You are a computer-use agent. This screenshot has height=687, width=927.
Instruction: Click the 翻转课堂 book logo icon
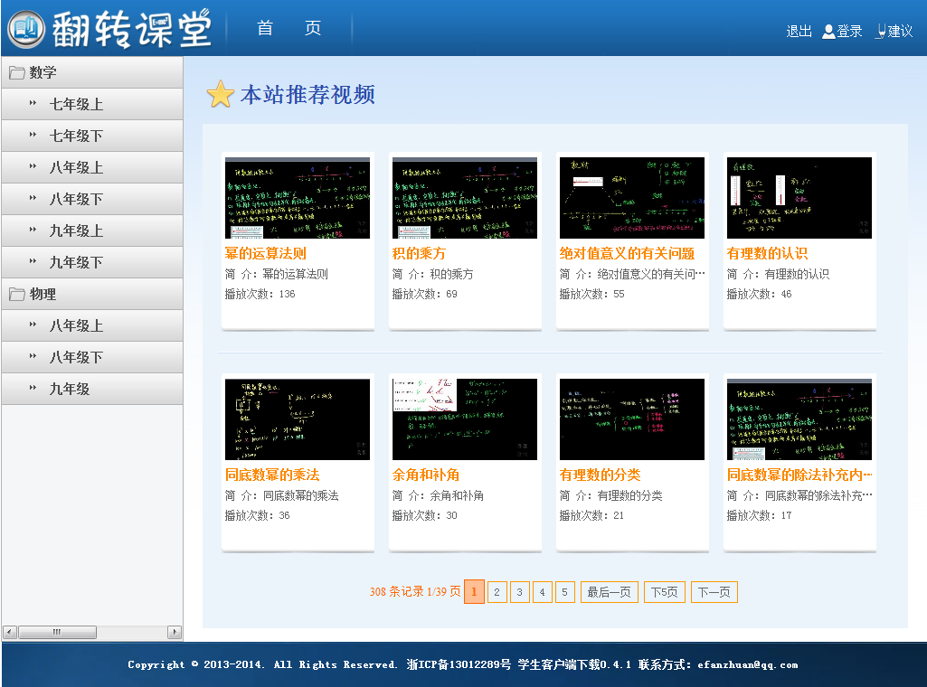pyautogui.click(x=26, y=28)
